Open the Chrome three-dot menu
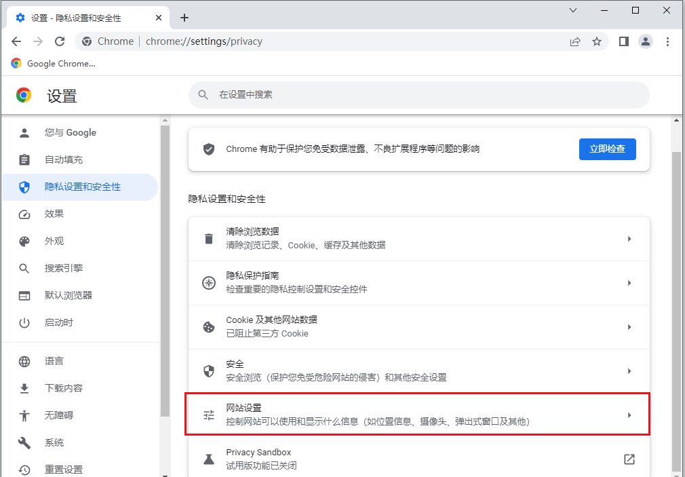Image resolution: width=685 pixels, height=477 pixels. click(x=667, y=41)
